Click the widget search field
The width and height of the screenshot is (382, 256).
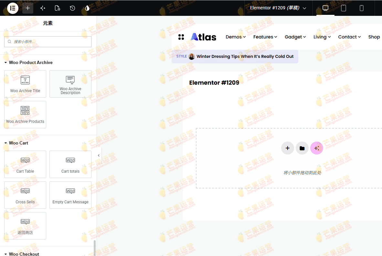tap(48, 42)
